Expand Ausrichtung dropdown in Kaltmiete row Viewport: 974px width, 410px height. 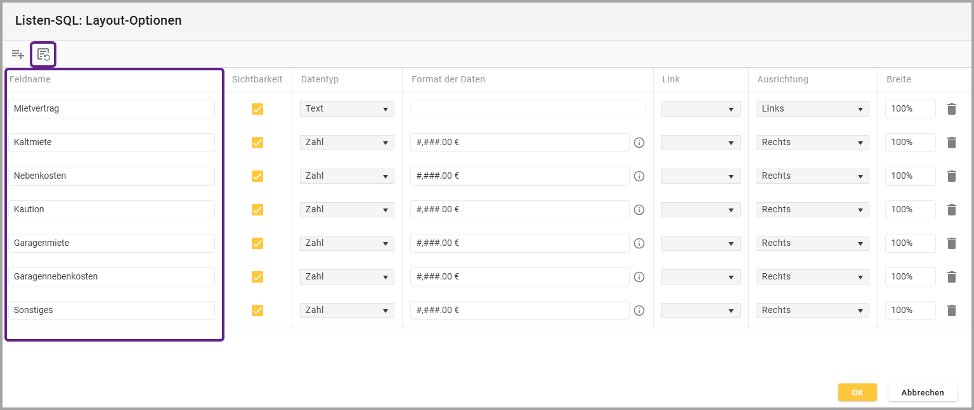pos(812,143)
